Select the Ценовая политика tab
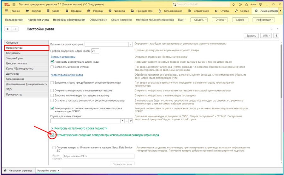 pos(26,63)
